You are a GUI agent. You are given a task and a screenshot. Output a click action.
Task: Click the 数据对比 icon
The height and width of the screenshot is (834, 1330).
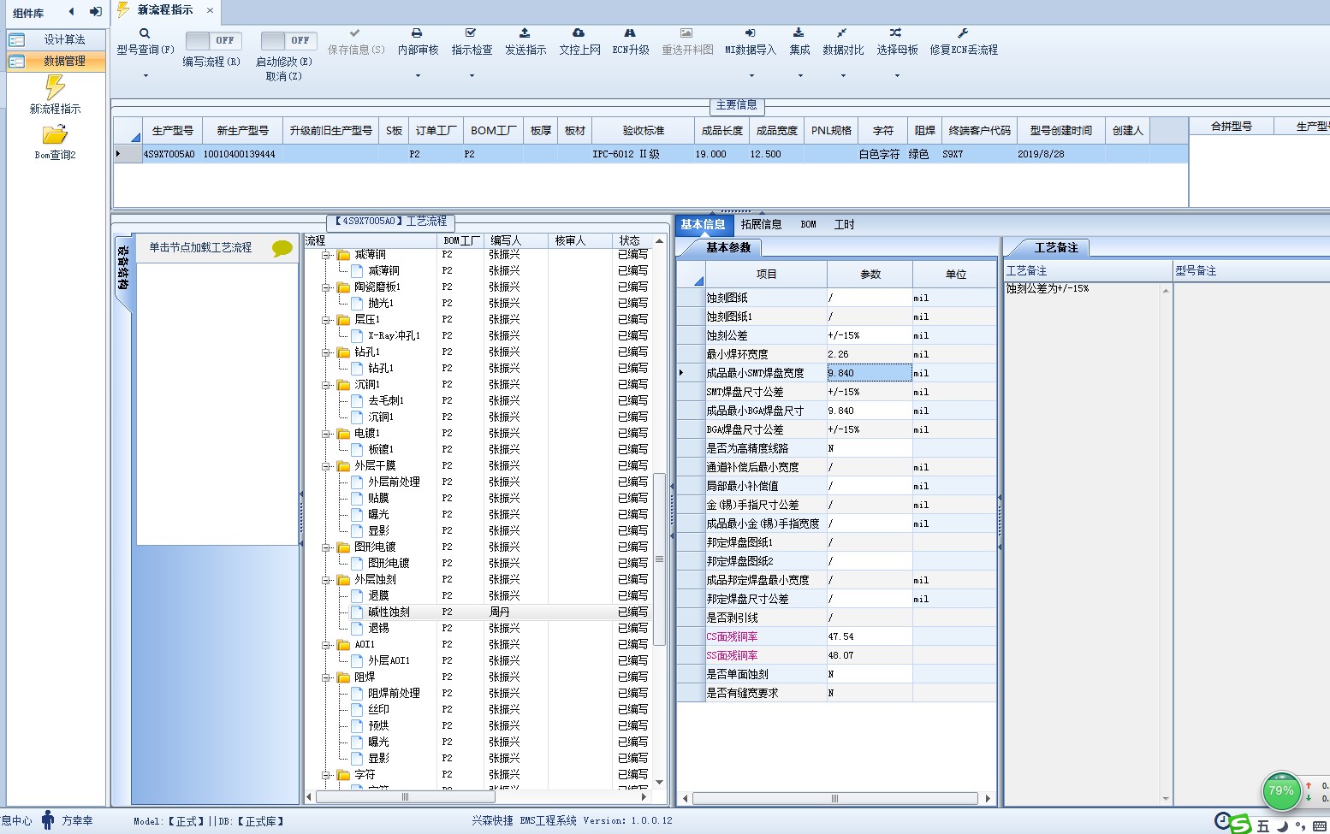tap(842, 33)
